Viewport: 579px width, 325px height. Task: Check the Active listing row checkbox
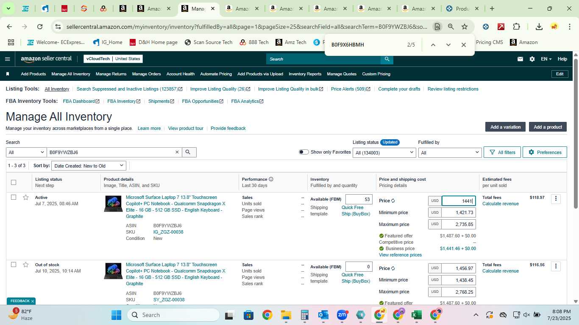pos(14,197)
